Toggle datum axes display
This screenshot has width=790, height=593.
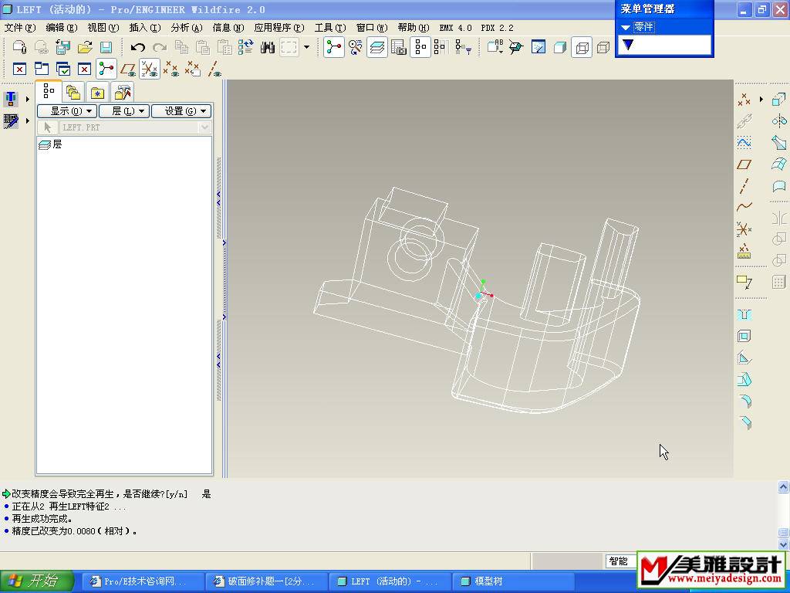(x=214, y=69)
